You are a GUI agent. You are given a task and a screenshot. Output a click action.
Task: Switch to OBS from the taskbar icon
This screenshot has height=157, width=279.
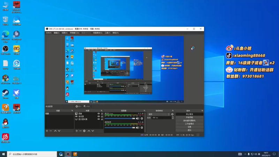tap(68, 154)
